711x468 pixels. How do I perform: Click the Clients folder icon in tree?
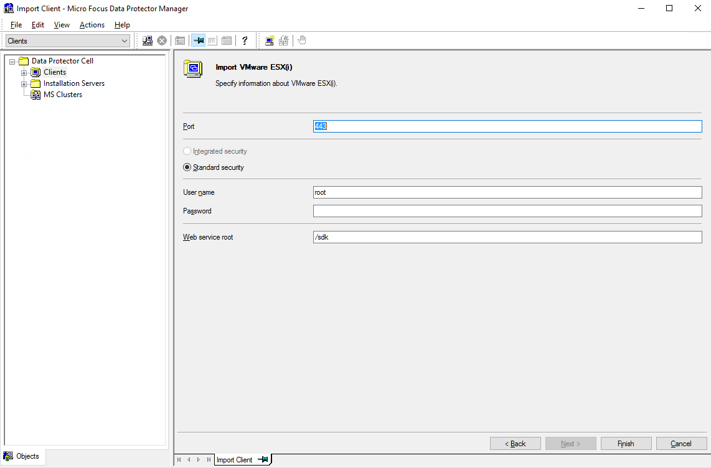[x=35, y=72]
